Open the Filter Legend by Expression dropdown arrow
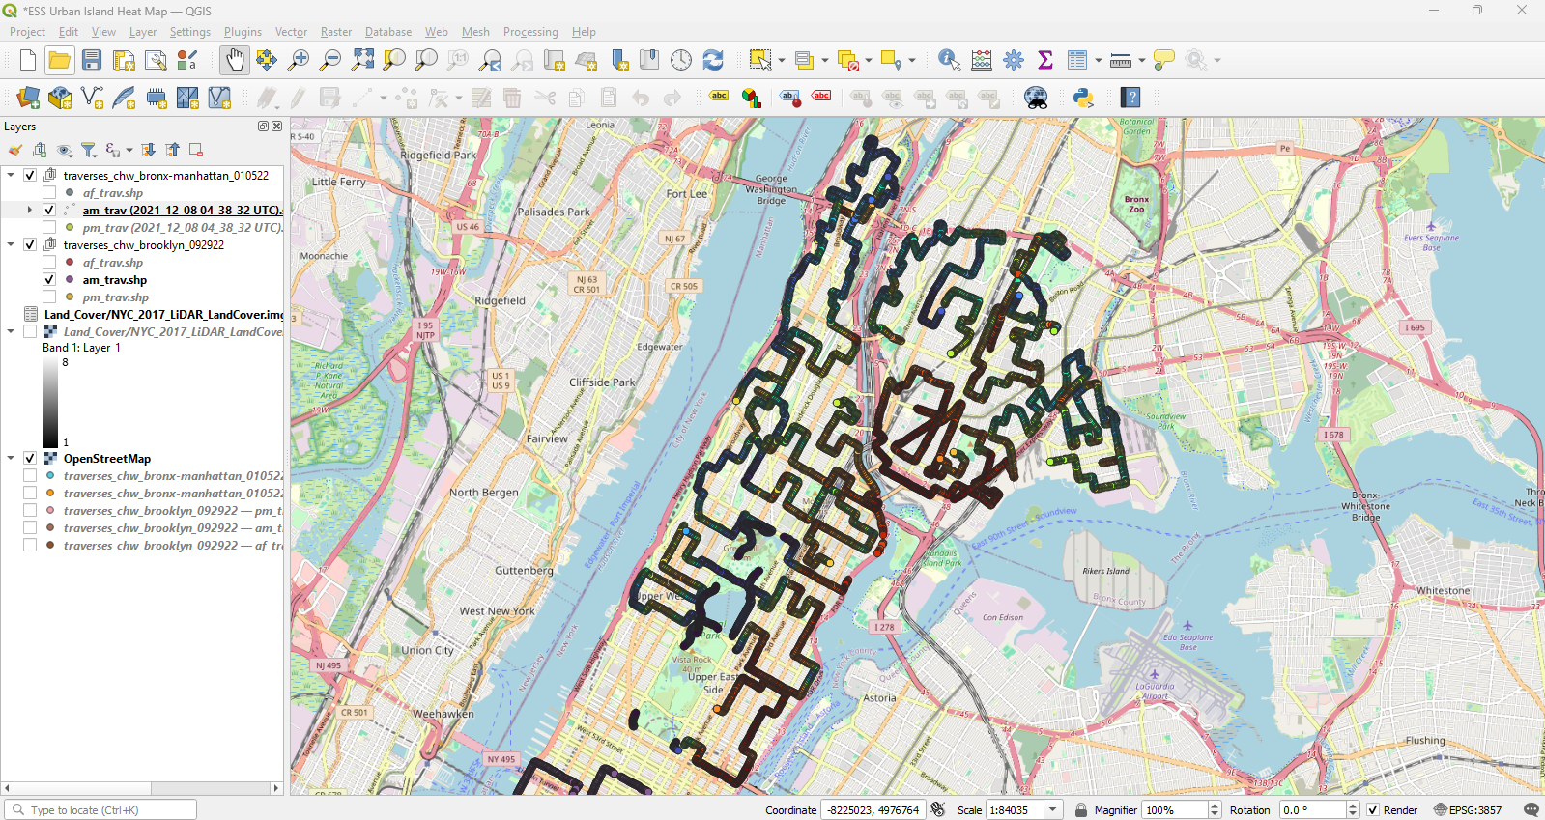 pos(129,150)
